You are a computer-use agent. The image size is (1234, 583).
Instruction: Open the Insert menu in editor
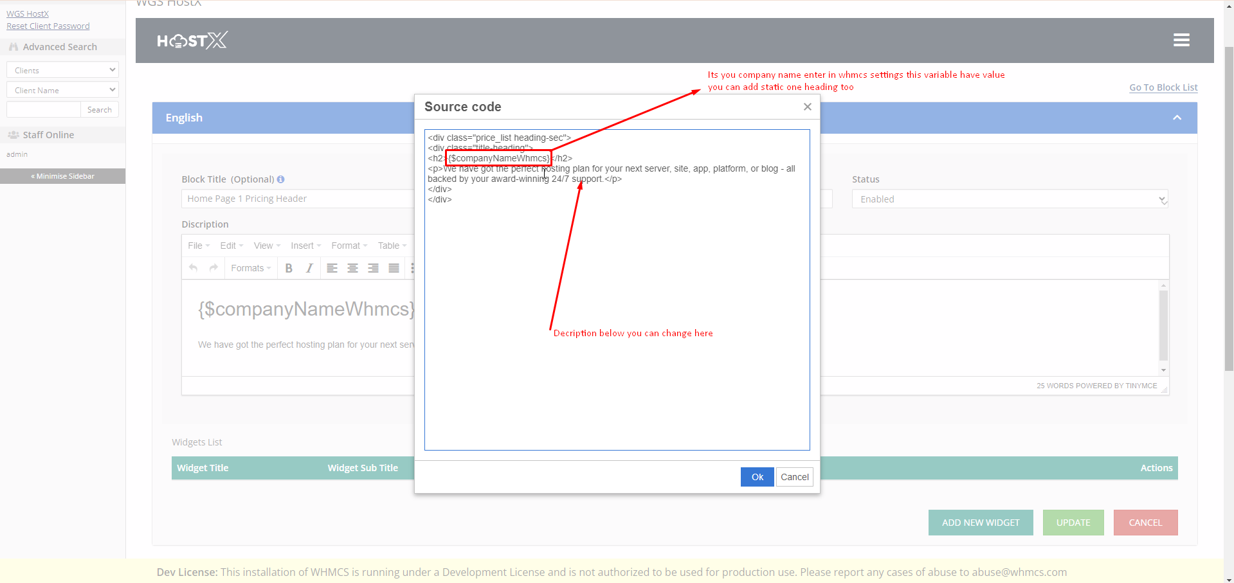click(x=305, y=246)
